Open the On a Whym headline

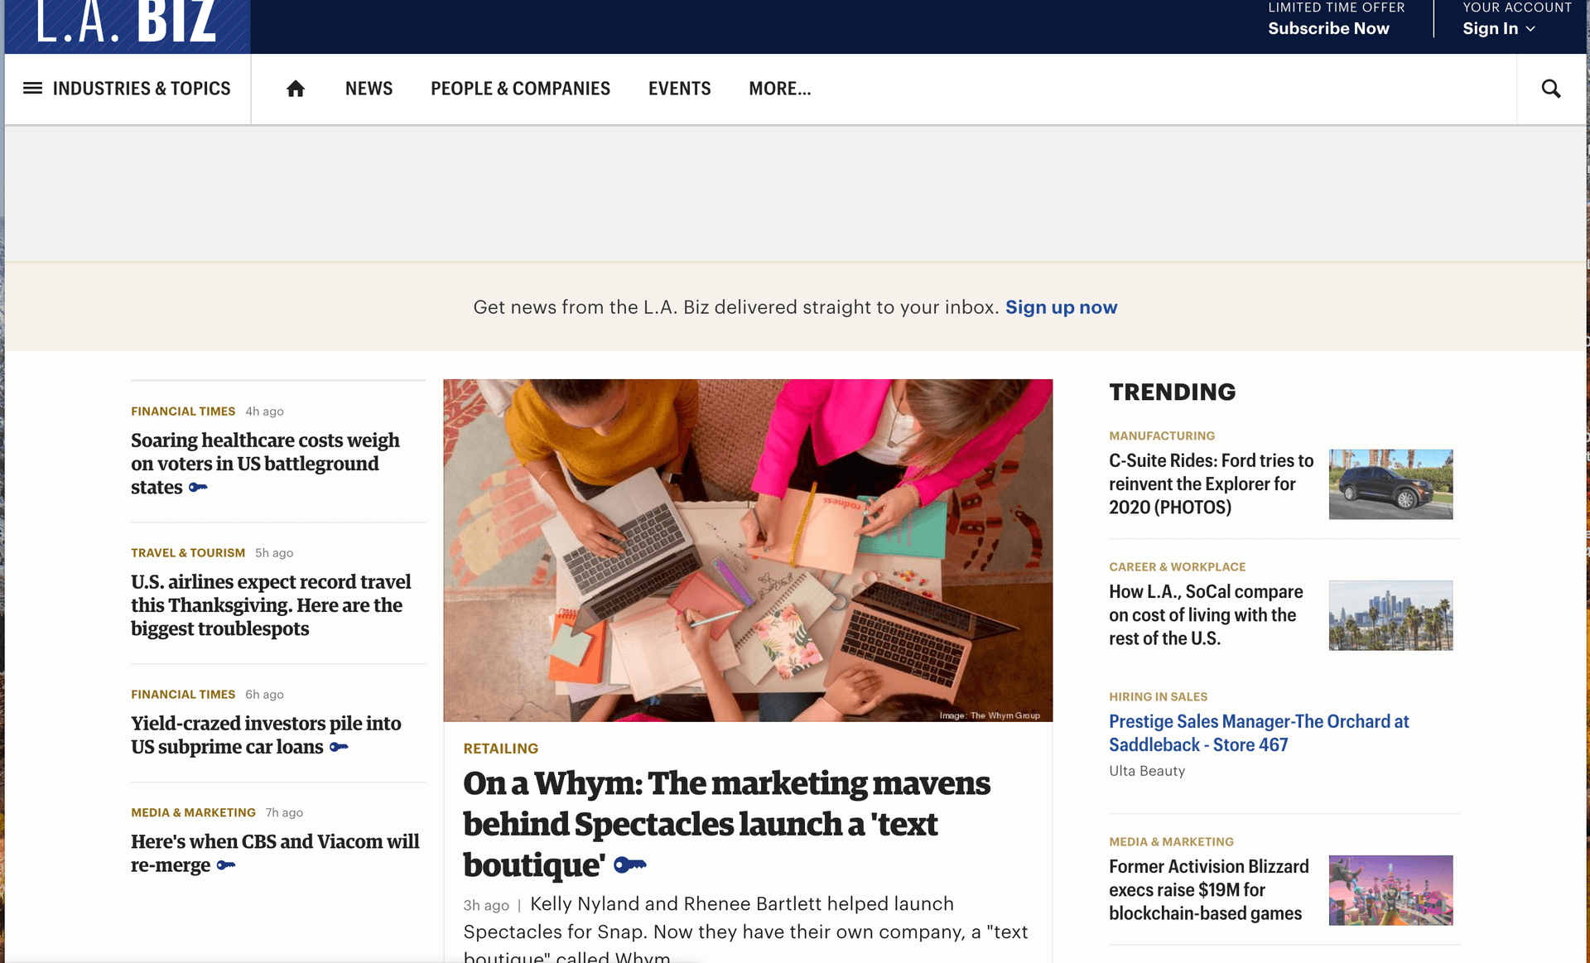(x=726, y=823)
